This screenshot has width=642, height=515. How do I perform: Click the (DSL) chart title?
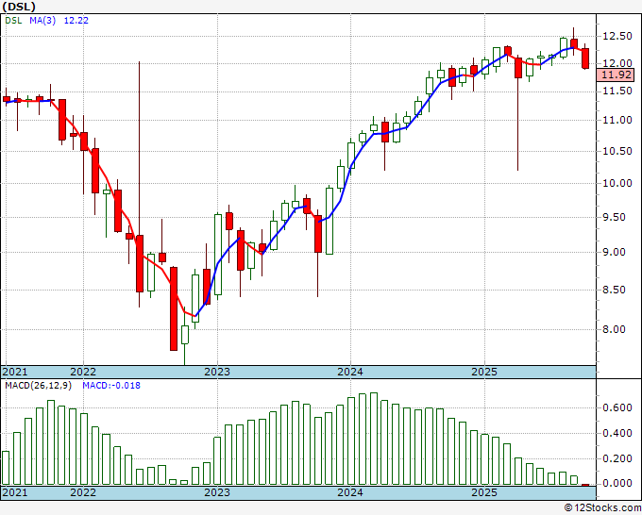(x=19, y=7)
